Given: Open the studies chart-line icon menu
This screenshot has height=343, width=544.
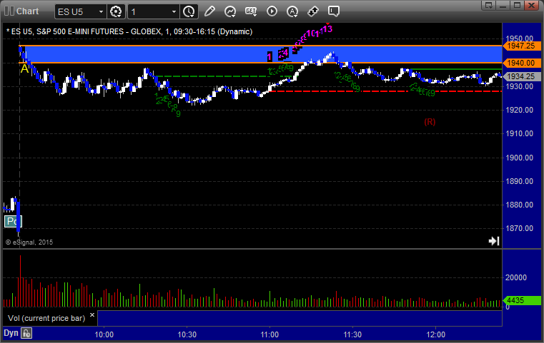Looking at the screenshot, I should pyautogui.click(x=230, y=11).
